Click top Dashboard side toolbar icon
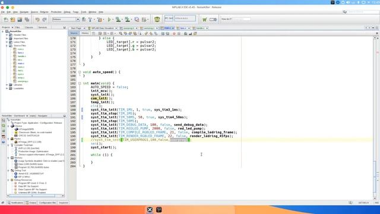Screen dimensions: 380x214 [x=3, y=120]
